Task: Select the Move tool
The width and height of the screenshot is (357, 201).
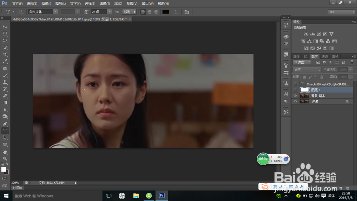Action: 5,27
